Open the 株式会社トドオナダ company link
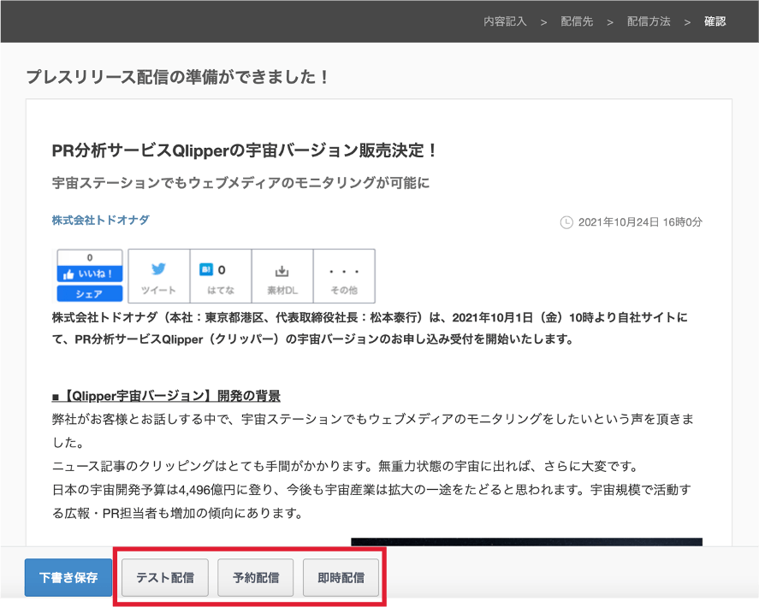 pyautogui.click(x=100, y=221)
